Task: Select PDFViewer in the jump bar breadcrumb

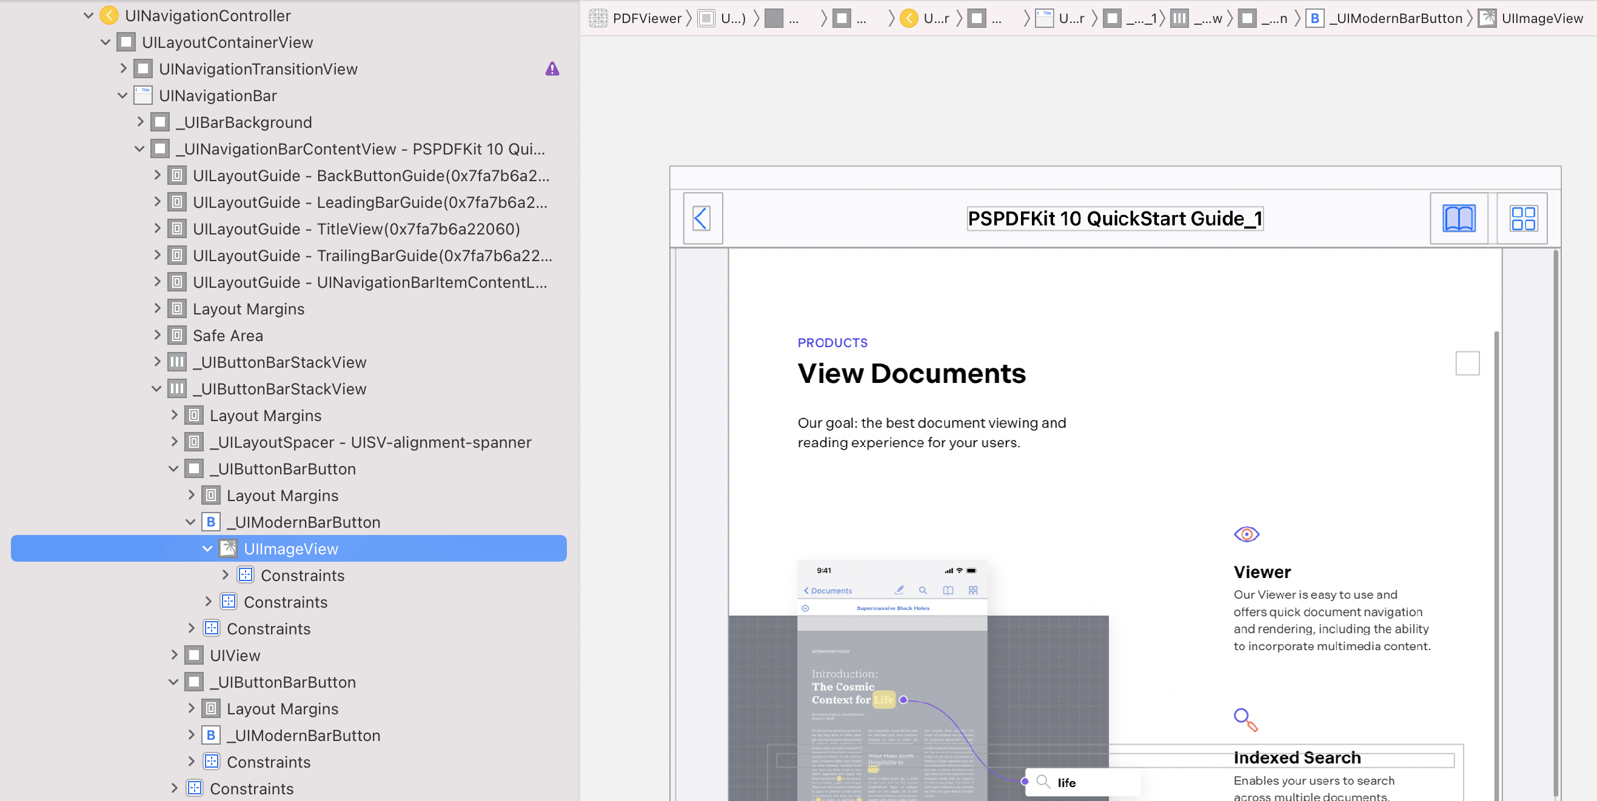Action: tap(649, 18)
